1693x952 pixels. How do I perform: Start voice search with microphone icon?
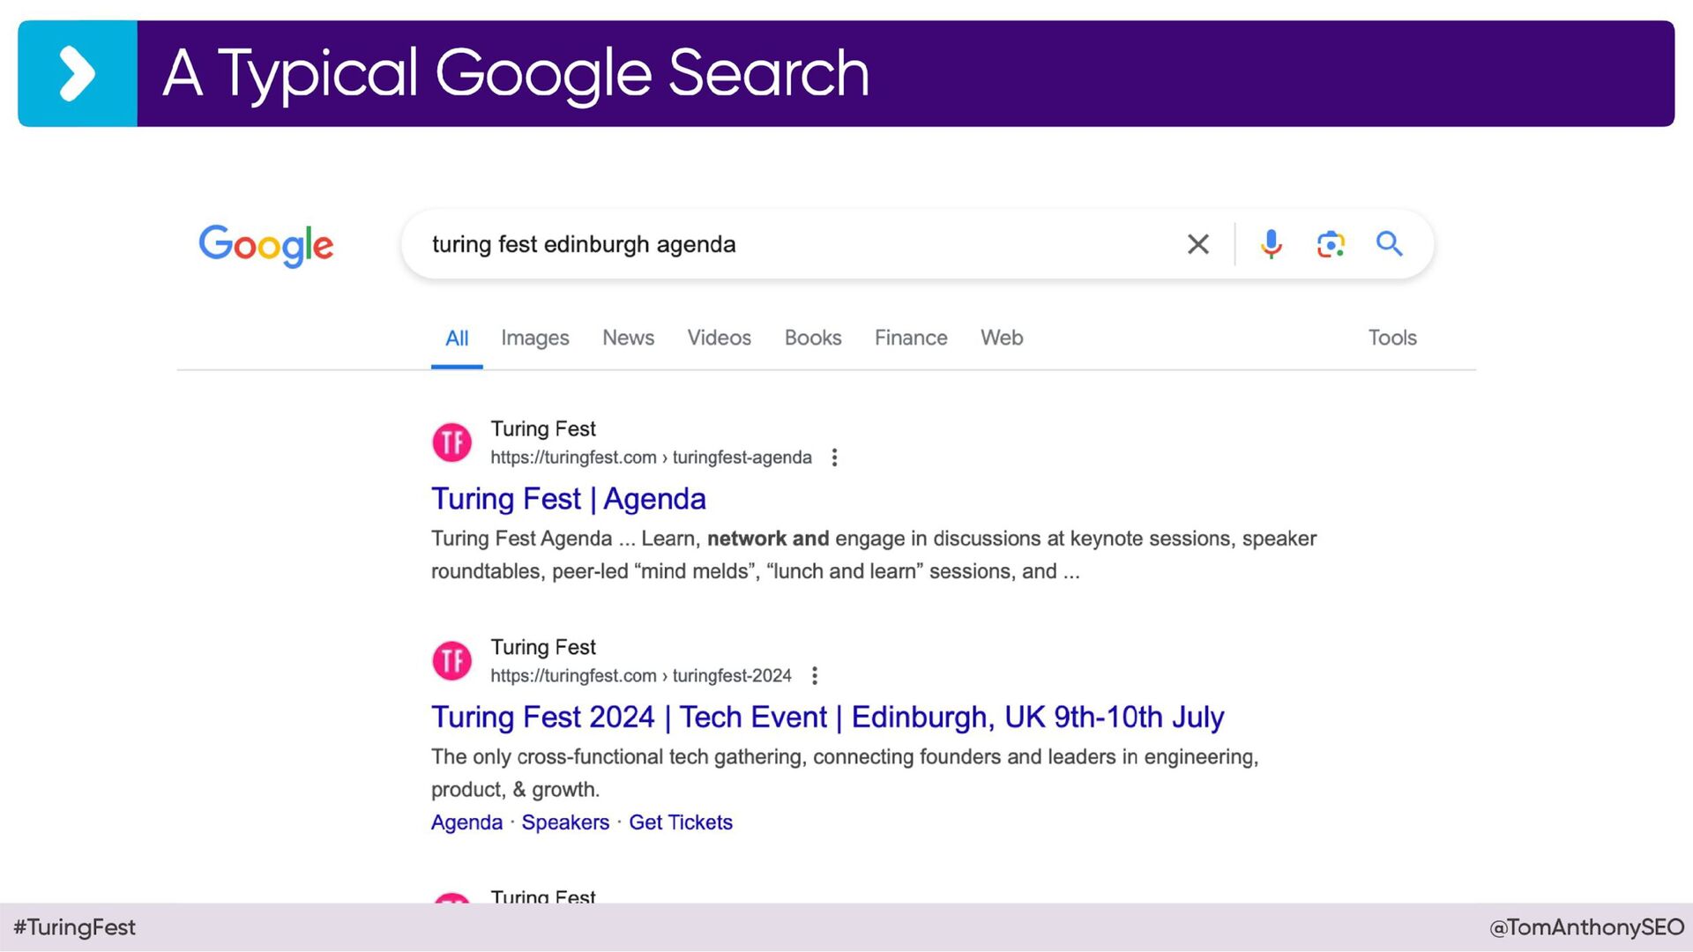pos(1271,244)
